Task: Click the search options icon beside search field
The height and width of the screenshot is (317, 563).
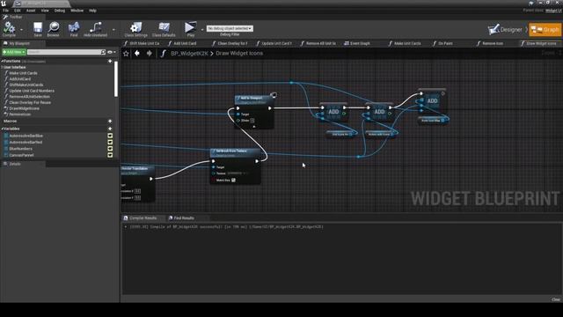Action: pos(104,52)
